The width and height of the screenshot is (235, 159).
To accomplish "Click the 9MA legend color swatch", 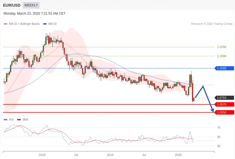I will [x=19, y=120].
